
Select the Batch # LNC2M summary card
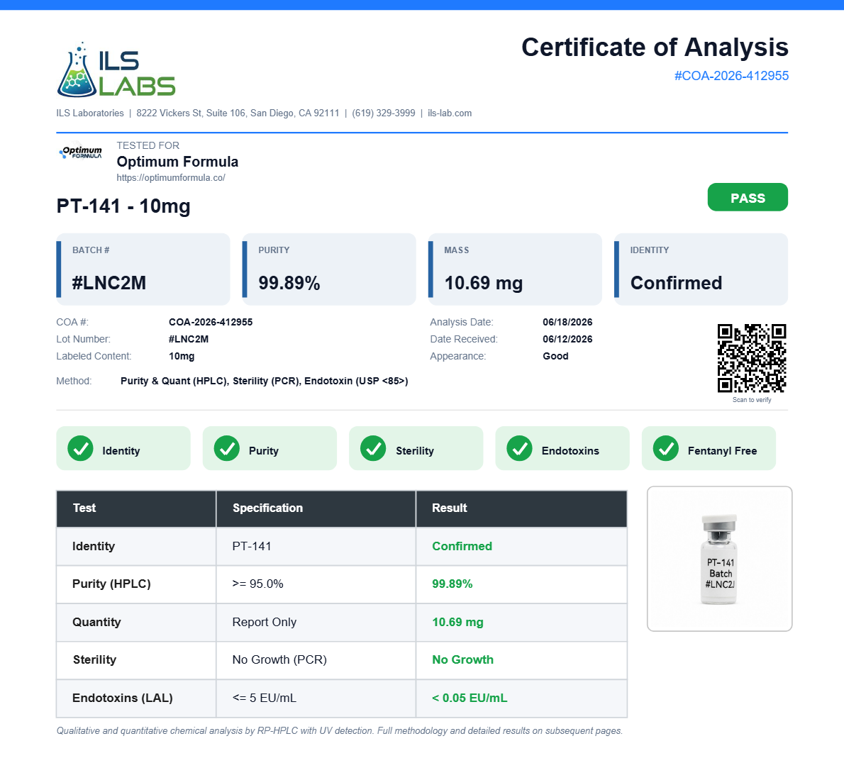tap(143, 269)
